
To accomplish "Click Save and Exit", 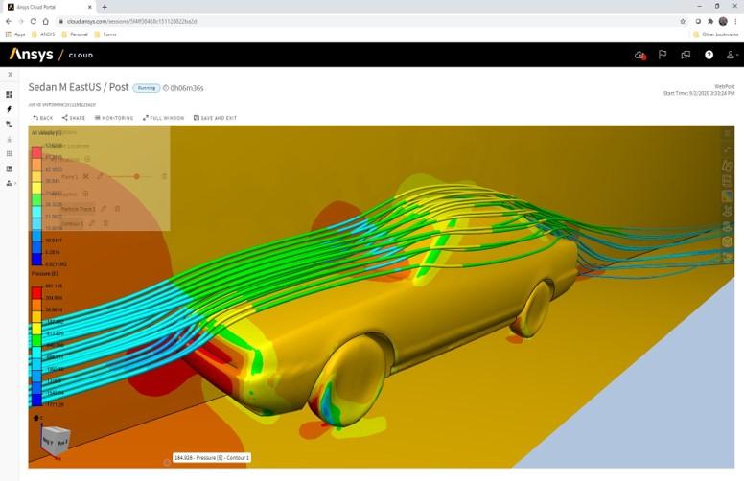I will 215,118.
